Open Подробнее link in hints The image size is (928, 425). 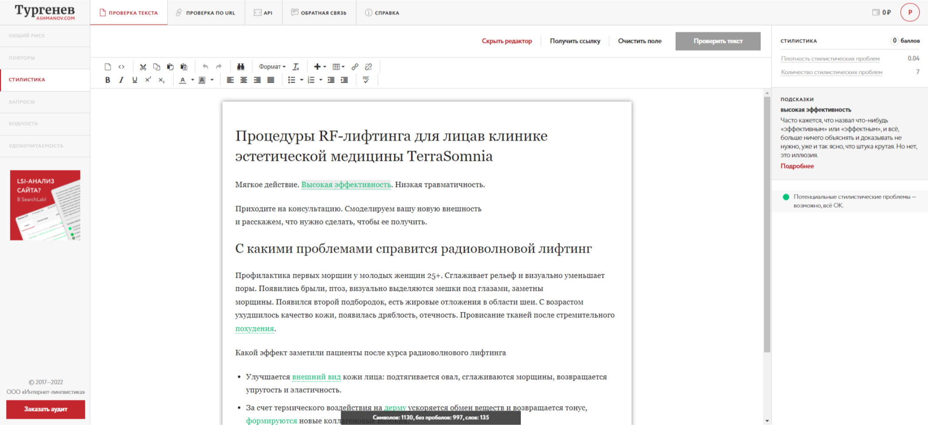(x=797, y=166)
